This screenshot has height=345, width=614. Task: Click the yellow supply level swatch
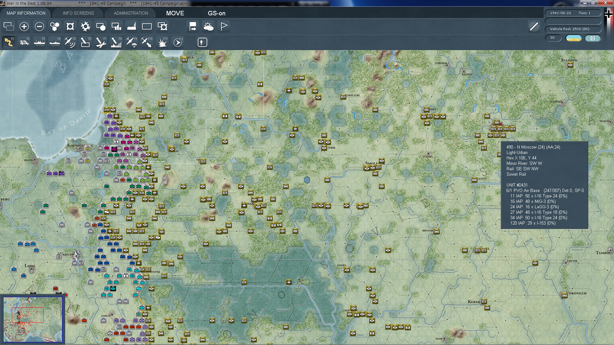pyautogui.click(x=573, y=38)
